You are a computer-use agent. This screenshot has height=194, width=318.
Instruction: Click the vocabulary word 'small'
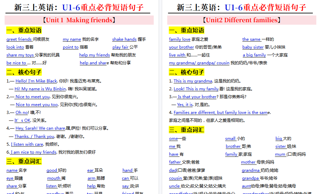click(x=230, y=139)
